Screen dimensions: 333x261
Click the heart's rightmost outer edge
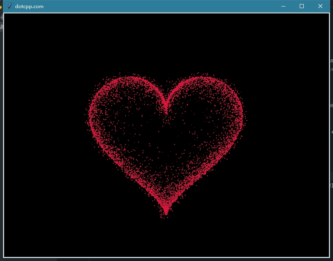tap(242, 118)
